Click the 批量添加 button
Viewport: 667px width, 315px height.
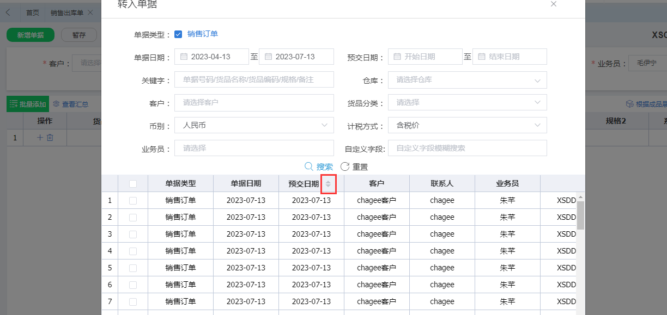click(x=28, y=104)
